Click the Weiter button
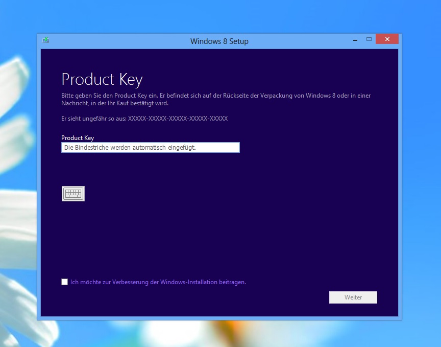The height and width of the screenshot is (347, 441). pyautogui.click(x=353, y=297)
